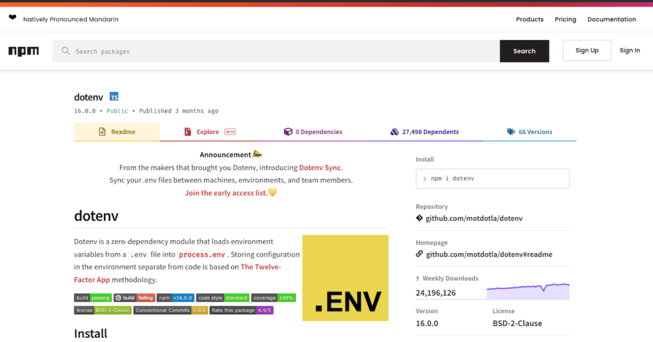Click the Natively Pronounced Mandarin text
Image resolution: width=653 pixels, height=342 pixels.
(71, 19)
